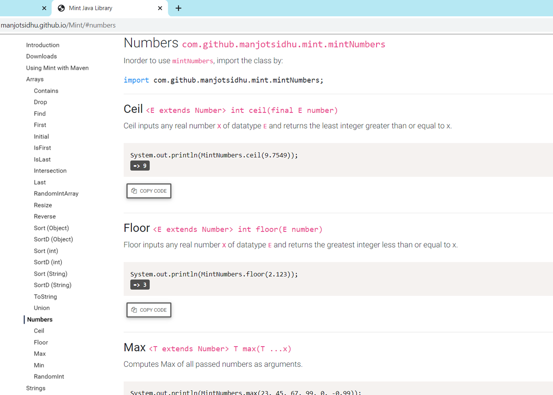Focus the address bar URL
553x395 pixels.
tap(58, 25)
